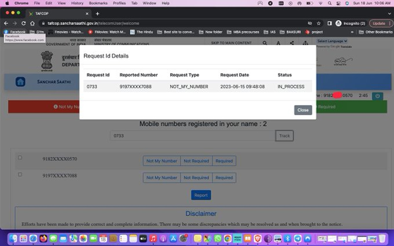
Task: Select Not Required for 9182XXXX0570
Action: pyautogui.click(x=196, y=161)
